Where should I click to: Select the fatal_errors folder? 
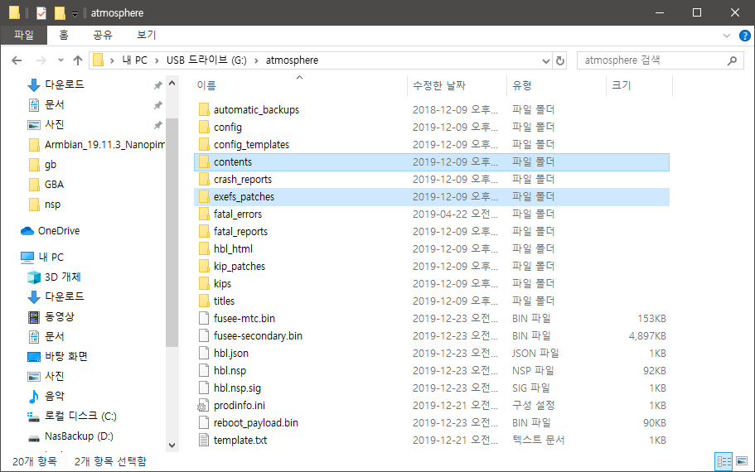(x=238, y=214)
